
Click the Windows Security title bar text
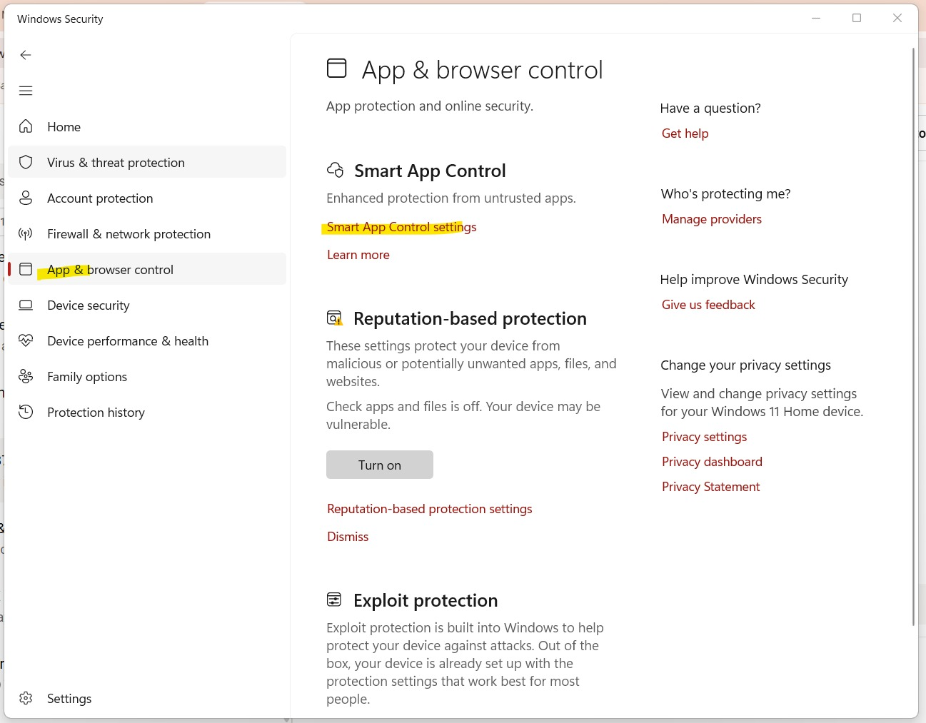[60, 19]
